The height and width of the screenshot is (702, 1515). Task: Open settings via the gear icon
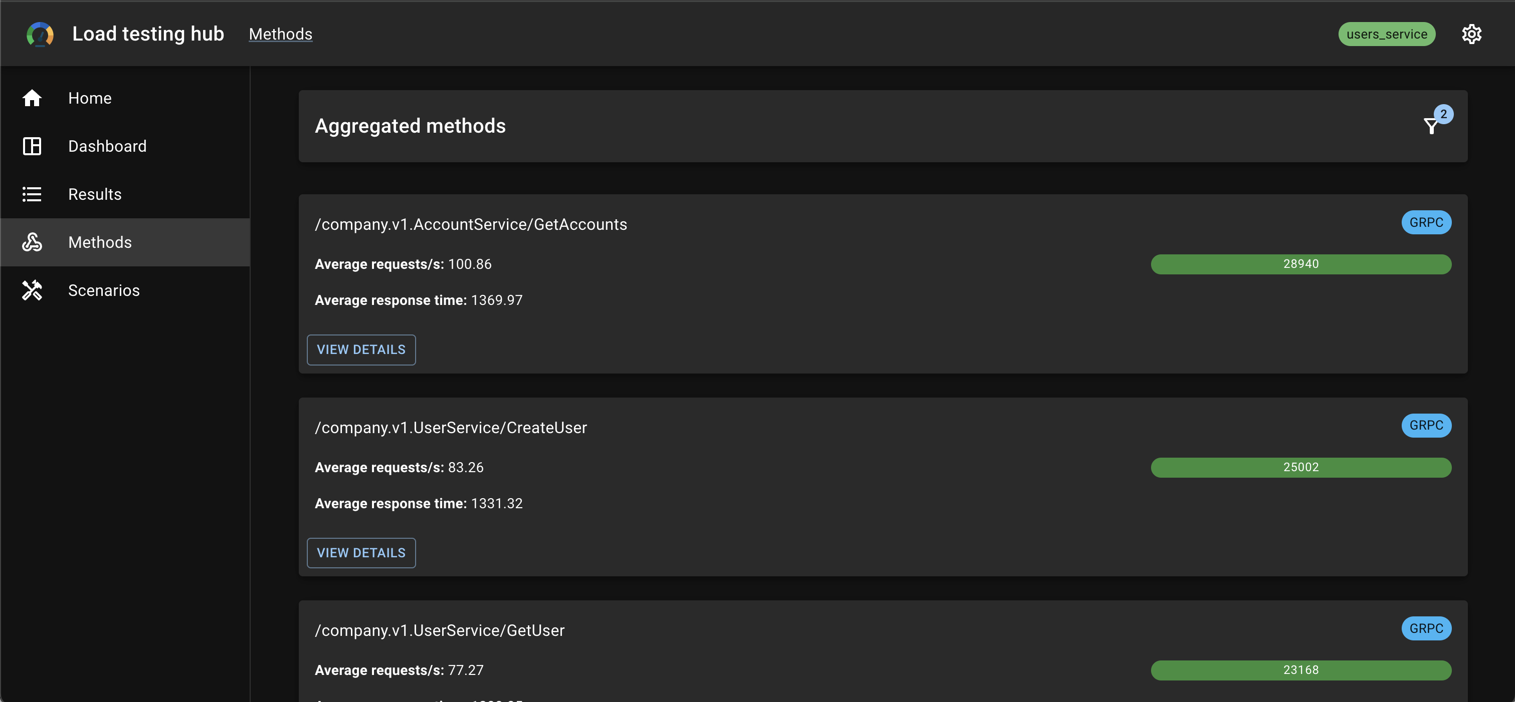pyautogui.click(x=1471, y=34)
